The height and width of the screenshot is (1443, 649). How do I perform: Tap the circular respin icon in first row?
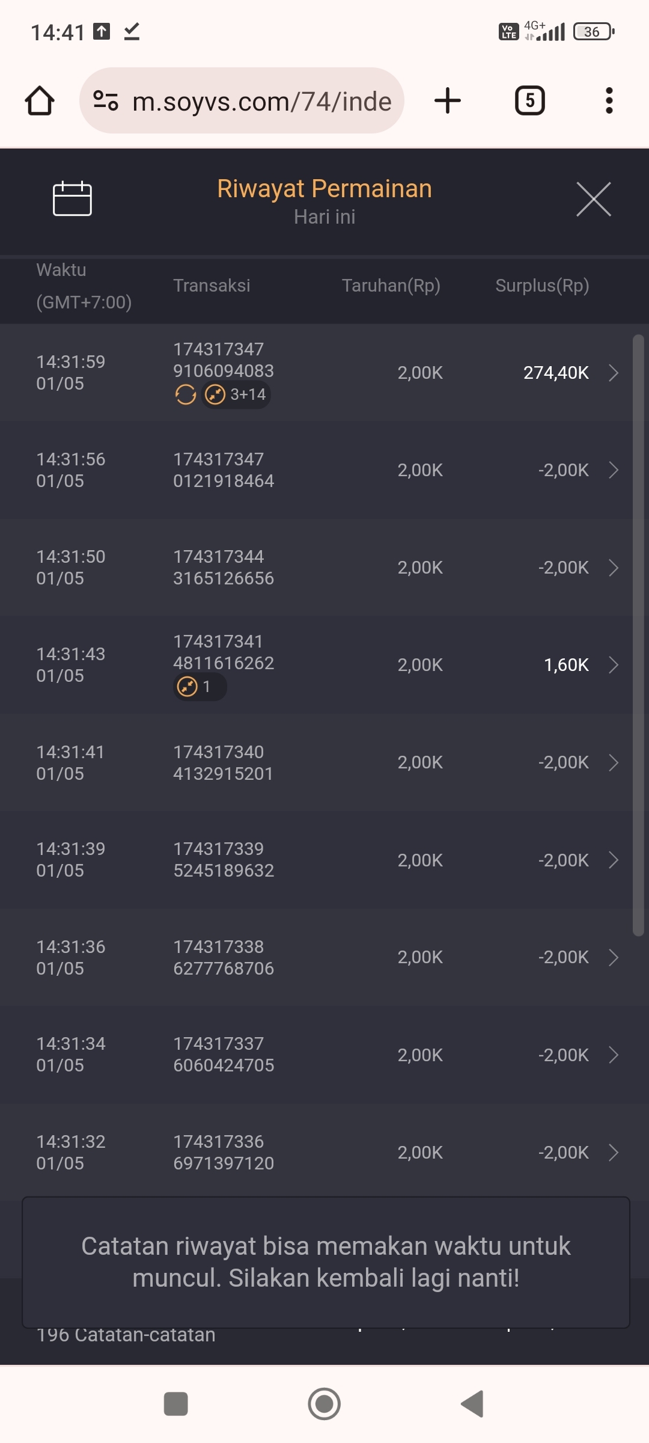tap(185, 395)
